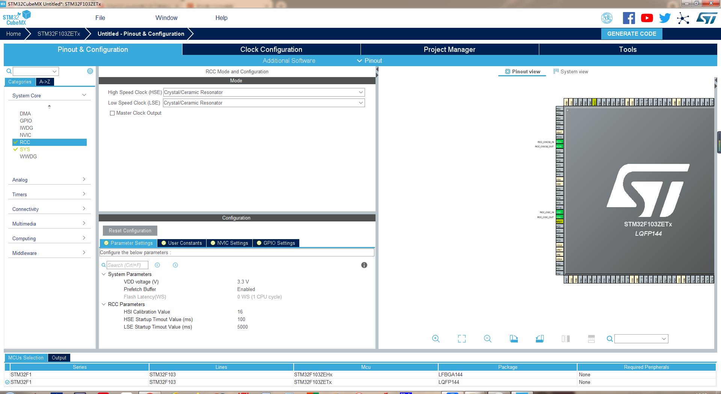Select the GPIO peripheral
Image resolution: width=721 pixels, height=394 pixels.
coord(26,121)
